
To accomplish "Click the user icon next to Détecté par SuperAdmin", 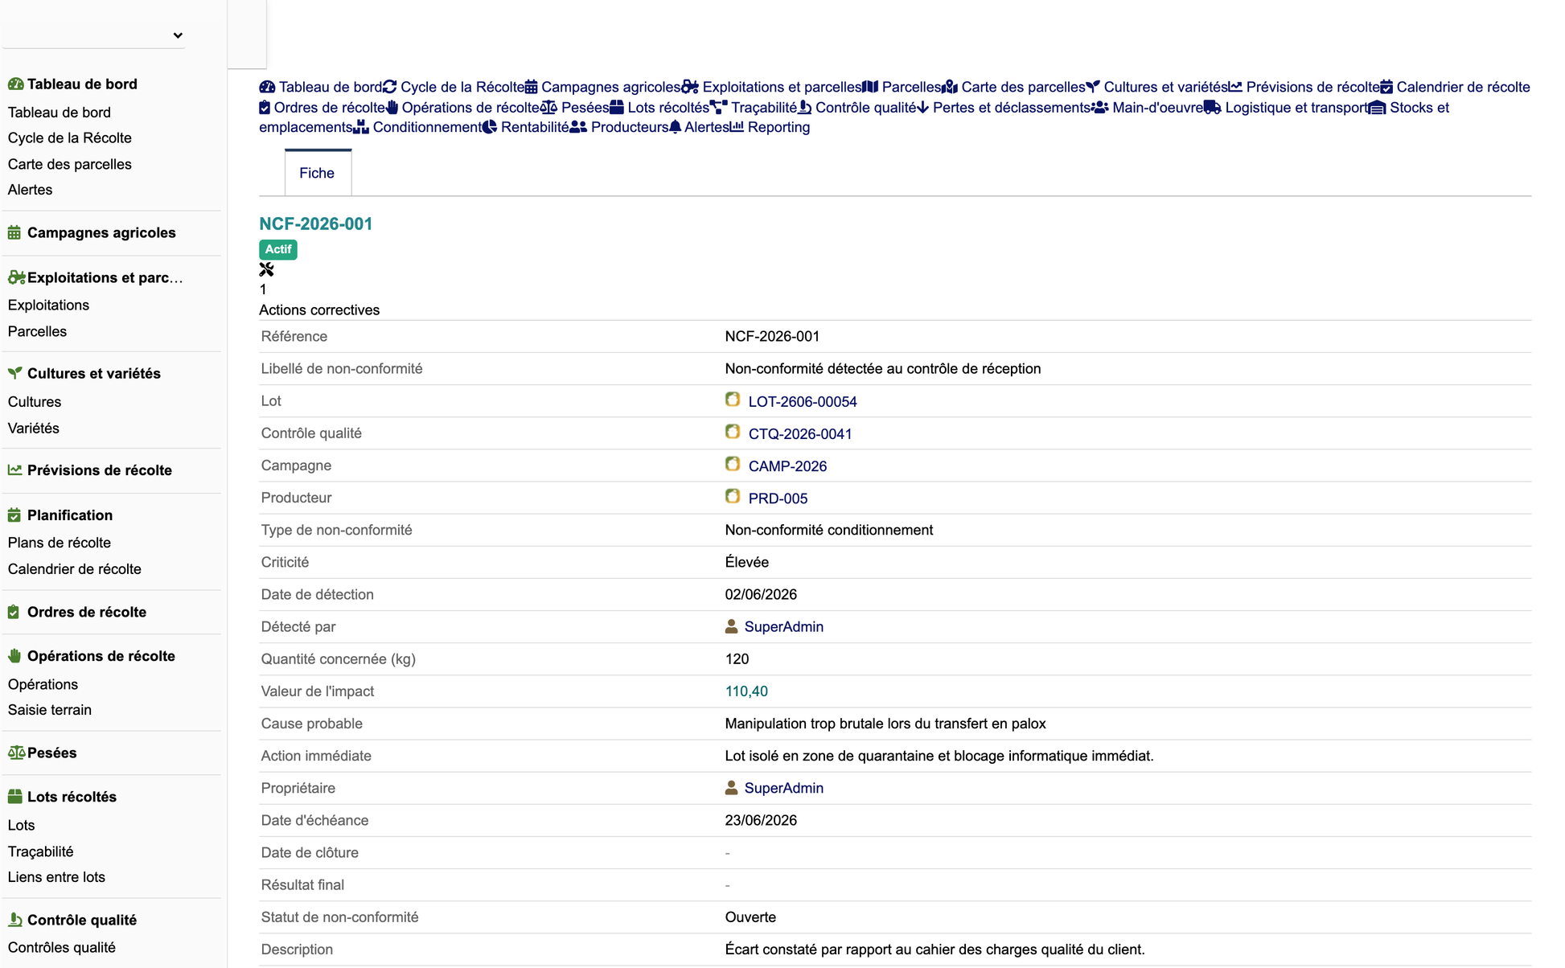I will 731,626.
